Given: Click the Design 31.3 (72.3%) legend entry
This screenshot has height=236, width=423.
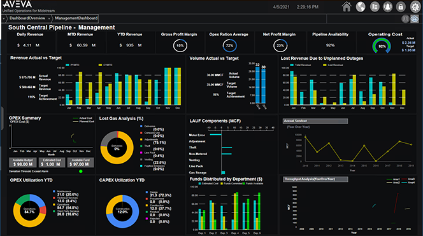Looking at the screenshot, I should 159,194.
